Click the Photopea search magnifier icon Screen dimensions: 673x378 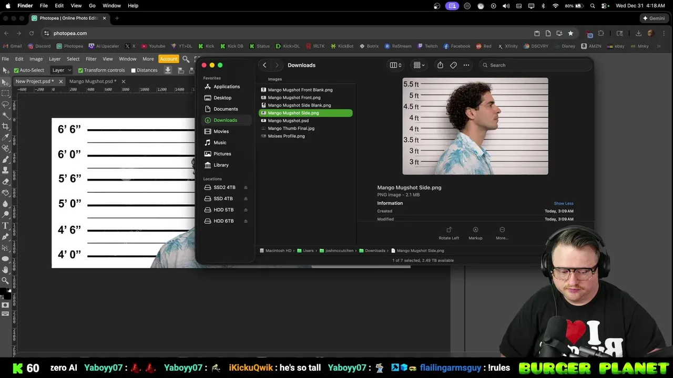point(186,59)
